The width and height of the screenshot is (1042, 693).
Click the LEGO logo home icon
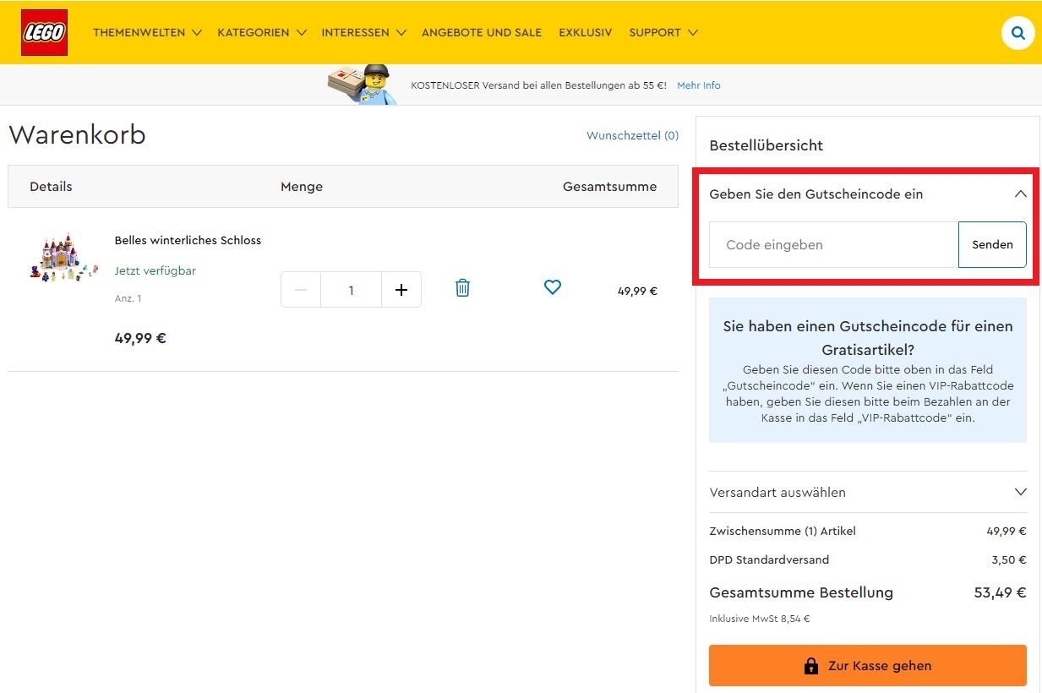(44, 33)
